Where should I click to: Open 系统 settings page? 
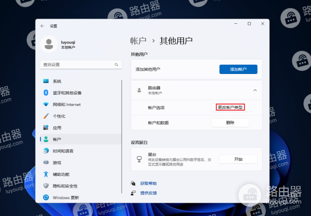point(81,81)
